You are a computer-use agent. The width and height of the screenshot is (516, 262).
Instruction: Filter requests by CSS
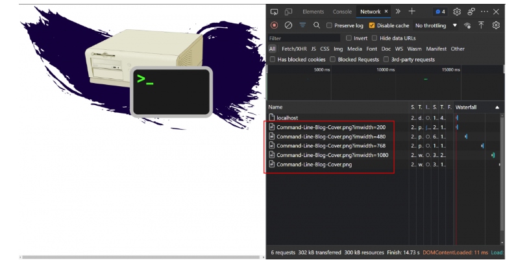click(325, 49)
